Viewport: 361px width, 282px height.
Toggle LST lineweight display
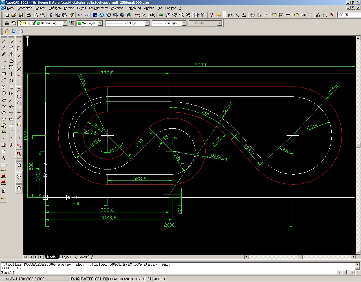click(x=149, y=279)
